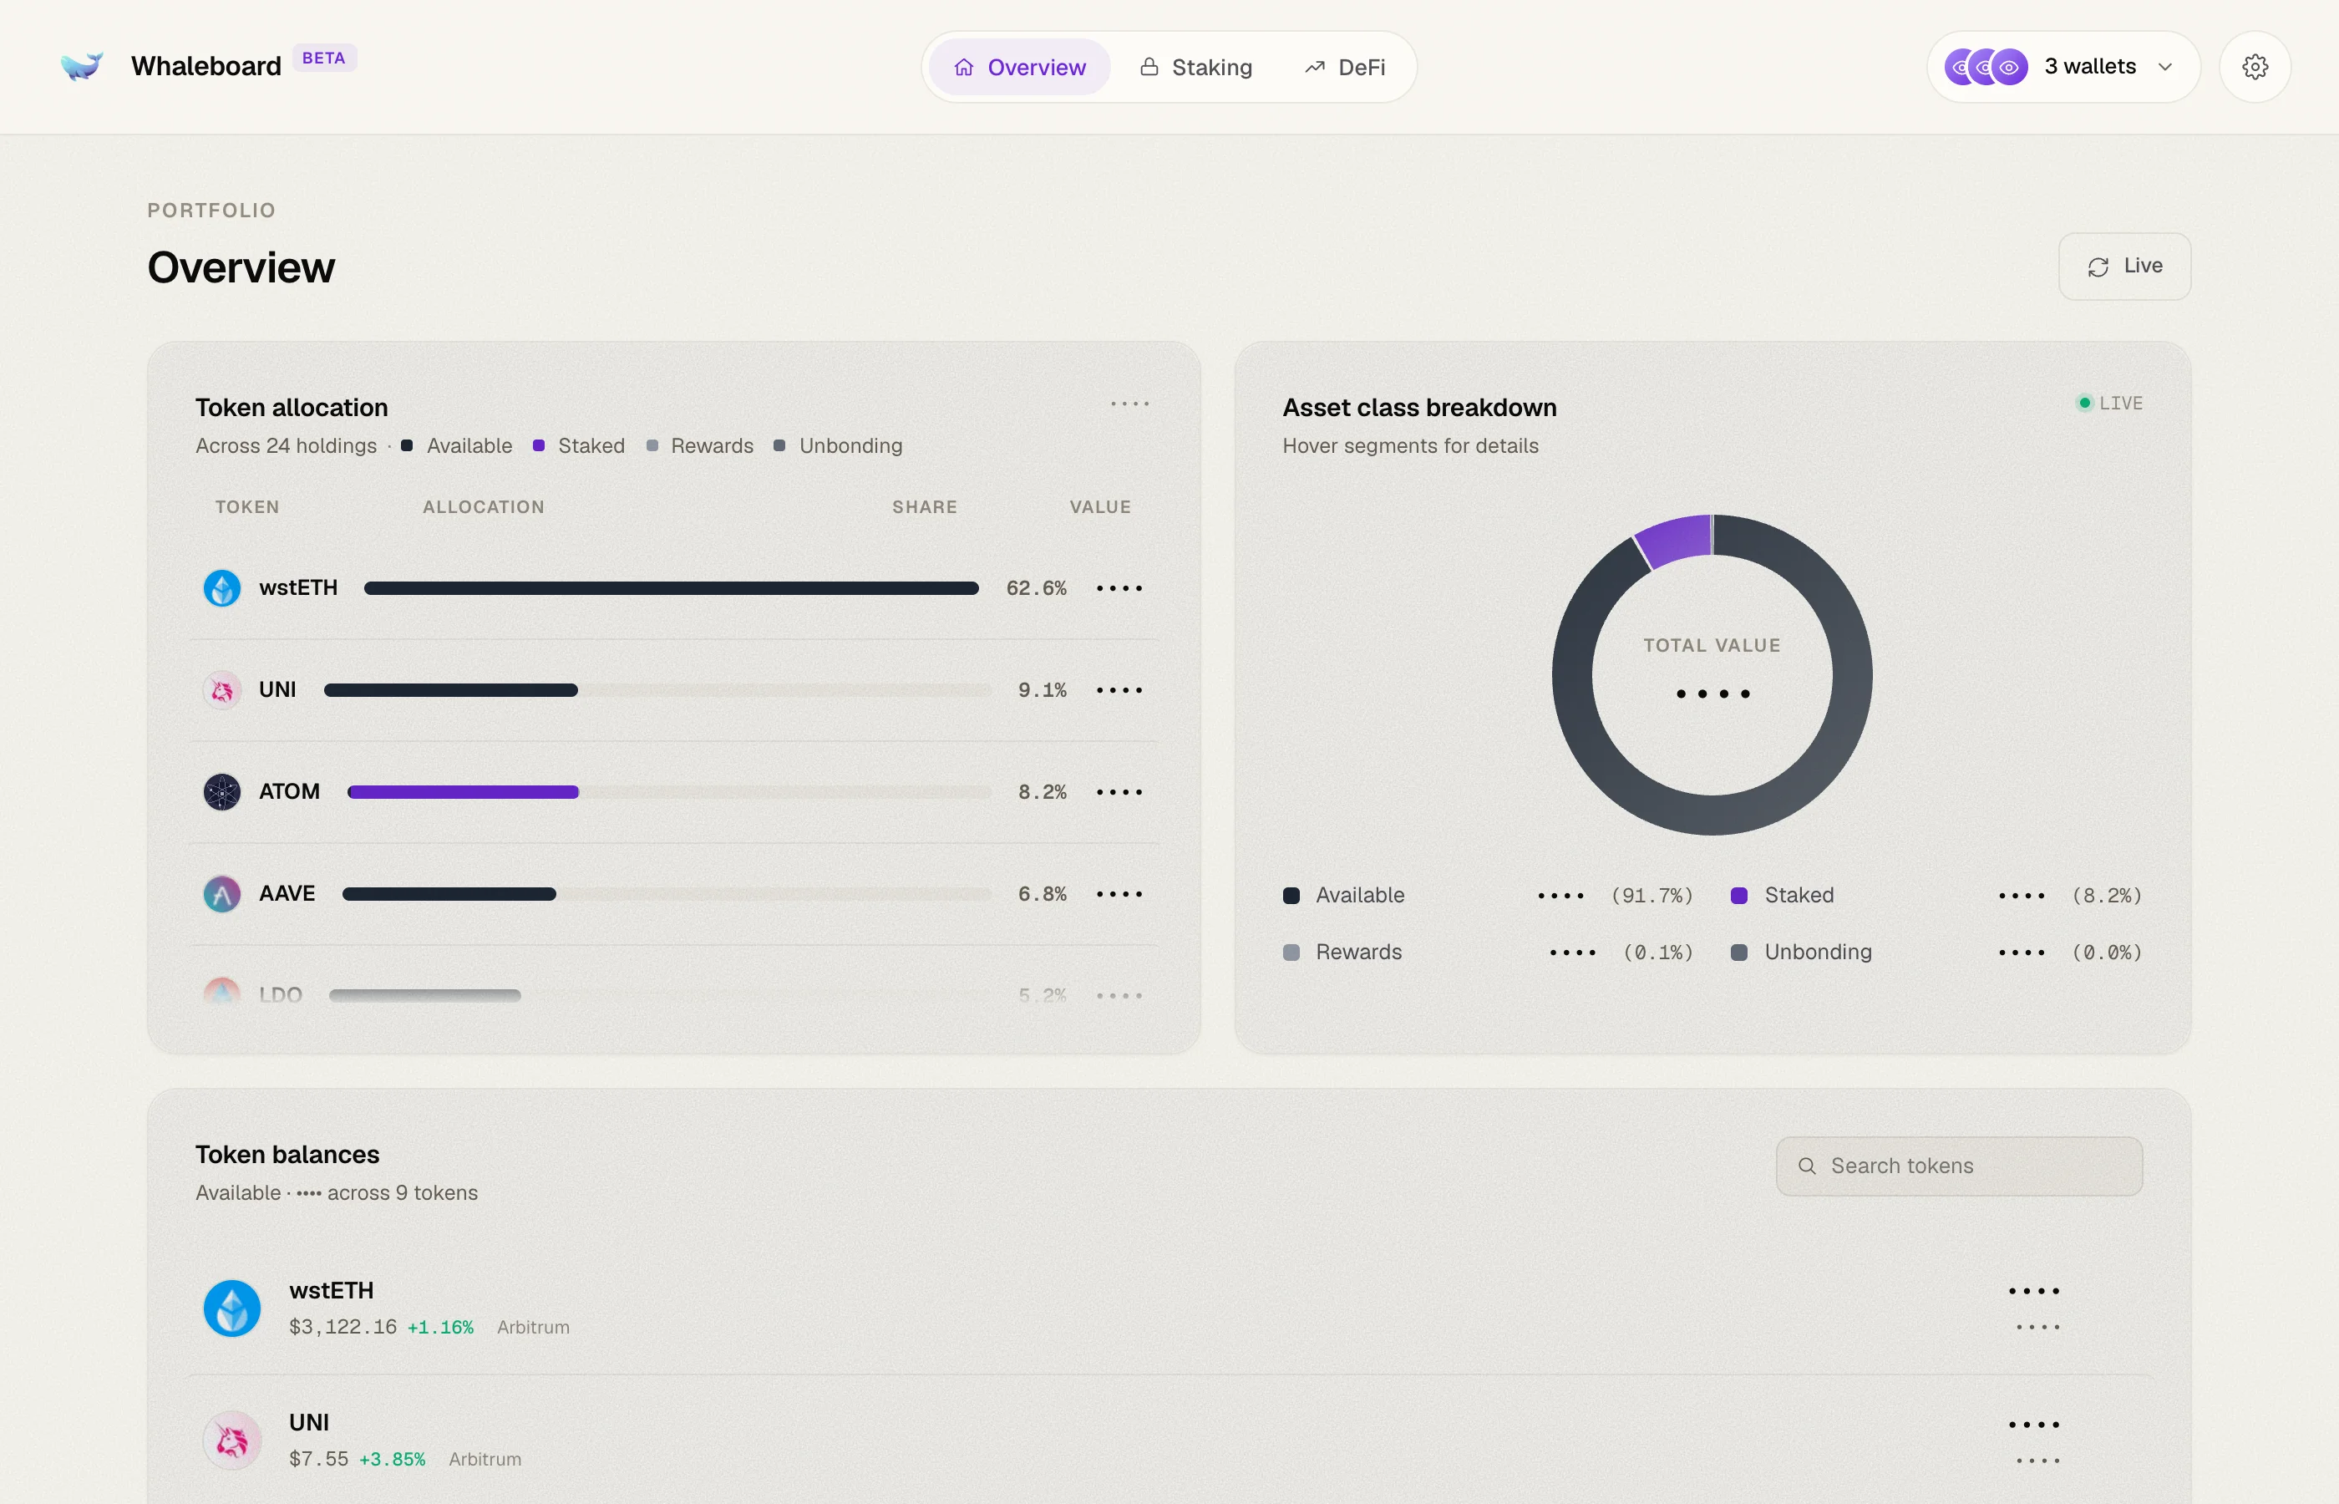Click the BETA badge

(323, 58)
